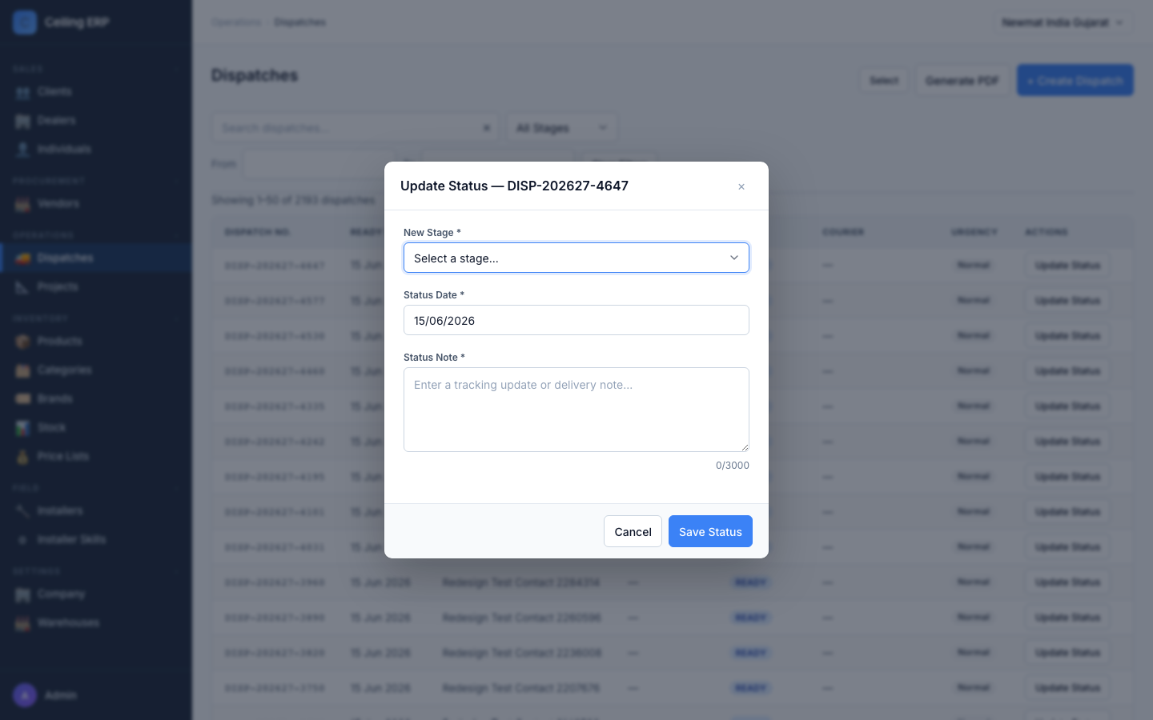The height and width of the screenshot is (720, 1153).
Task: Click the Redesign Test Contact 2284314 cell
Action: pyautogui.click(x=521, y=582)
